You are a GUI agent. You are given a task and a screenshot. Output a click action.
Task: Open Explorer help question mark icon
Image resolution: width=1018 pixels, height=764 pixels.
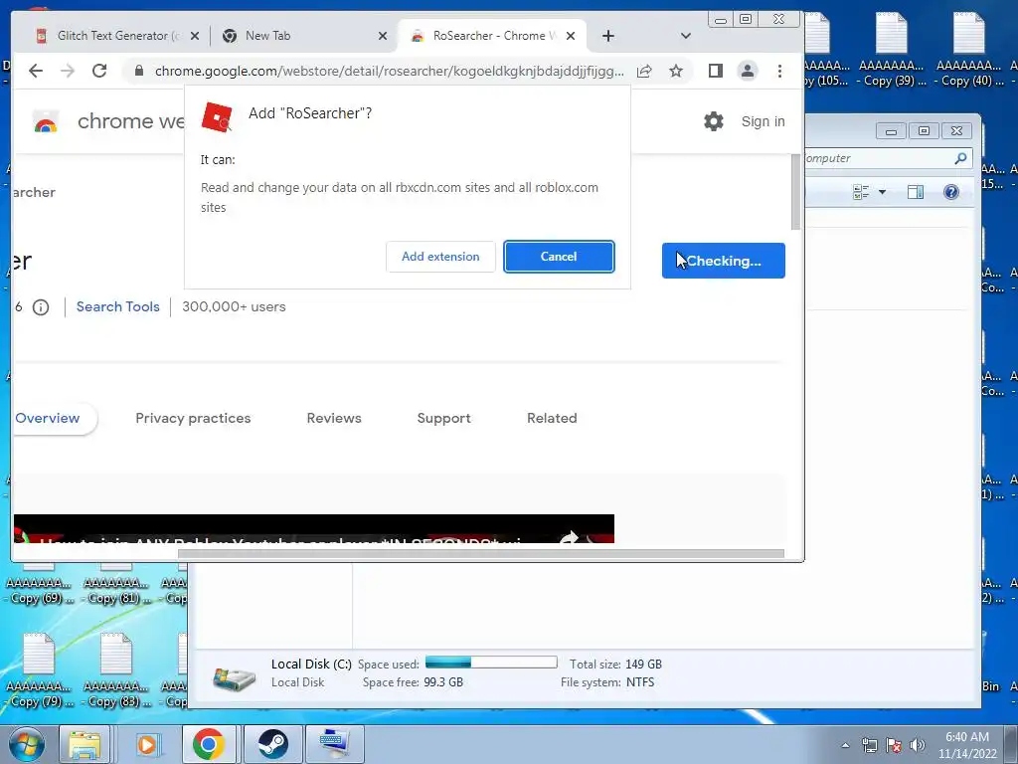pyautogui.click(x=951, y=192)
